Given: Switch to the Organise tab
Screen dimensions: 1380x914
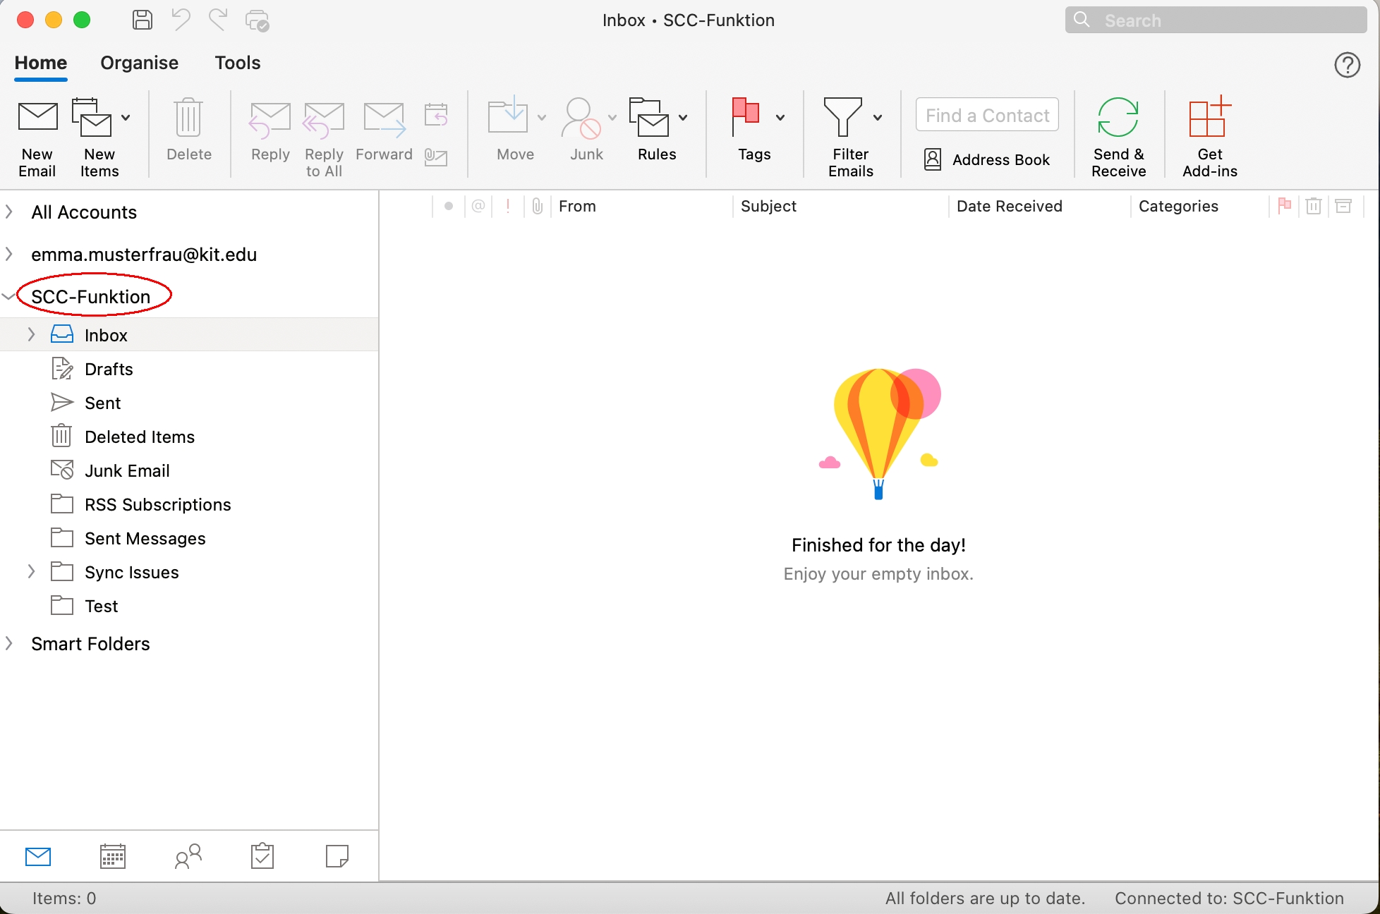Looking at the screenshot, I should tap(139, 63).
